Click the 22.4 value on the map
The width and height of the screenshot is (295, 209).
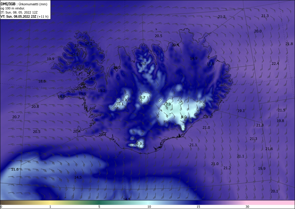[x=275, y=64]
